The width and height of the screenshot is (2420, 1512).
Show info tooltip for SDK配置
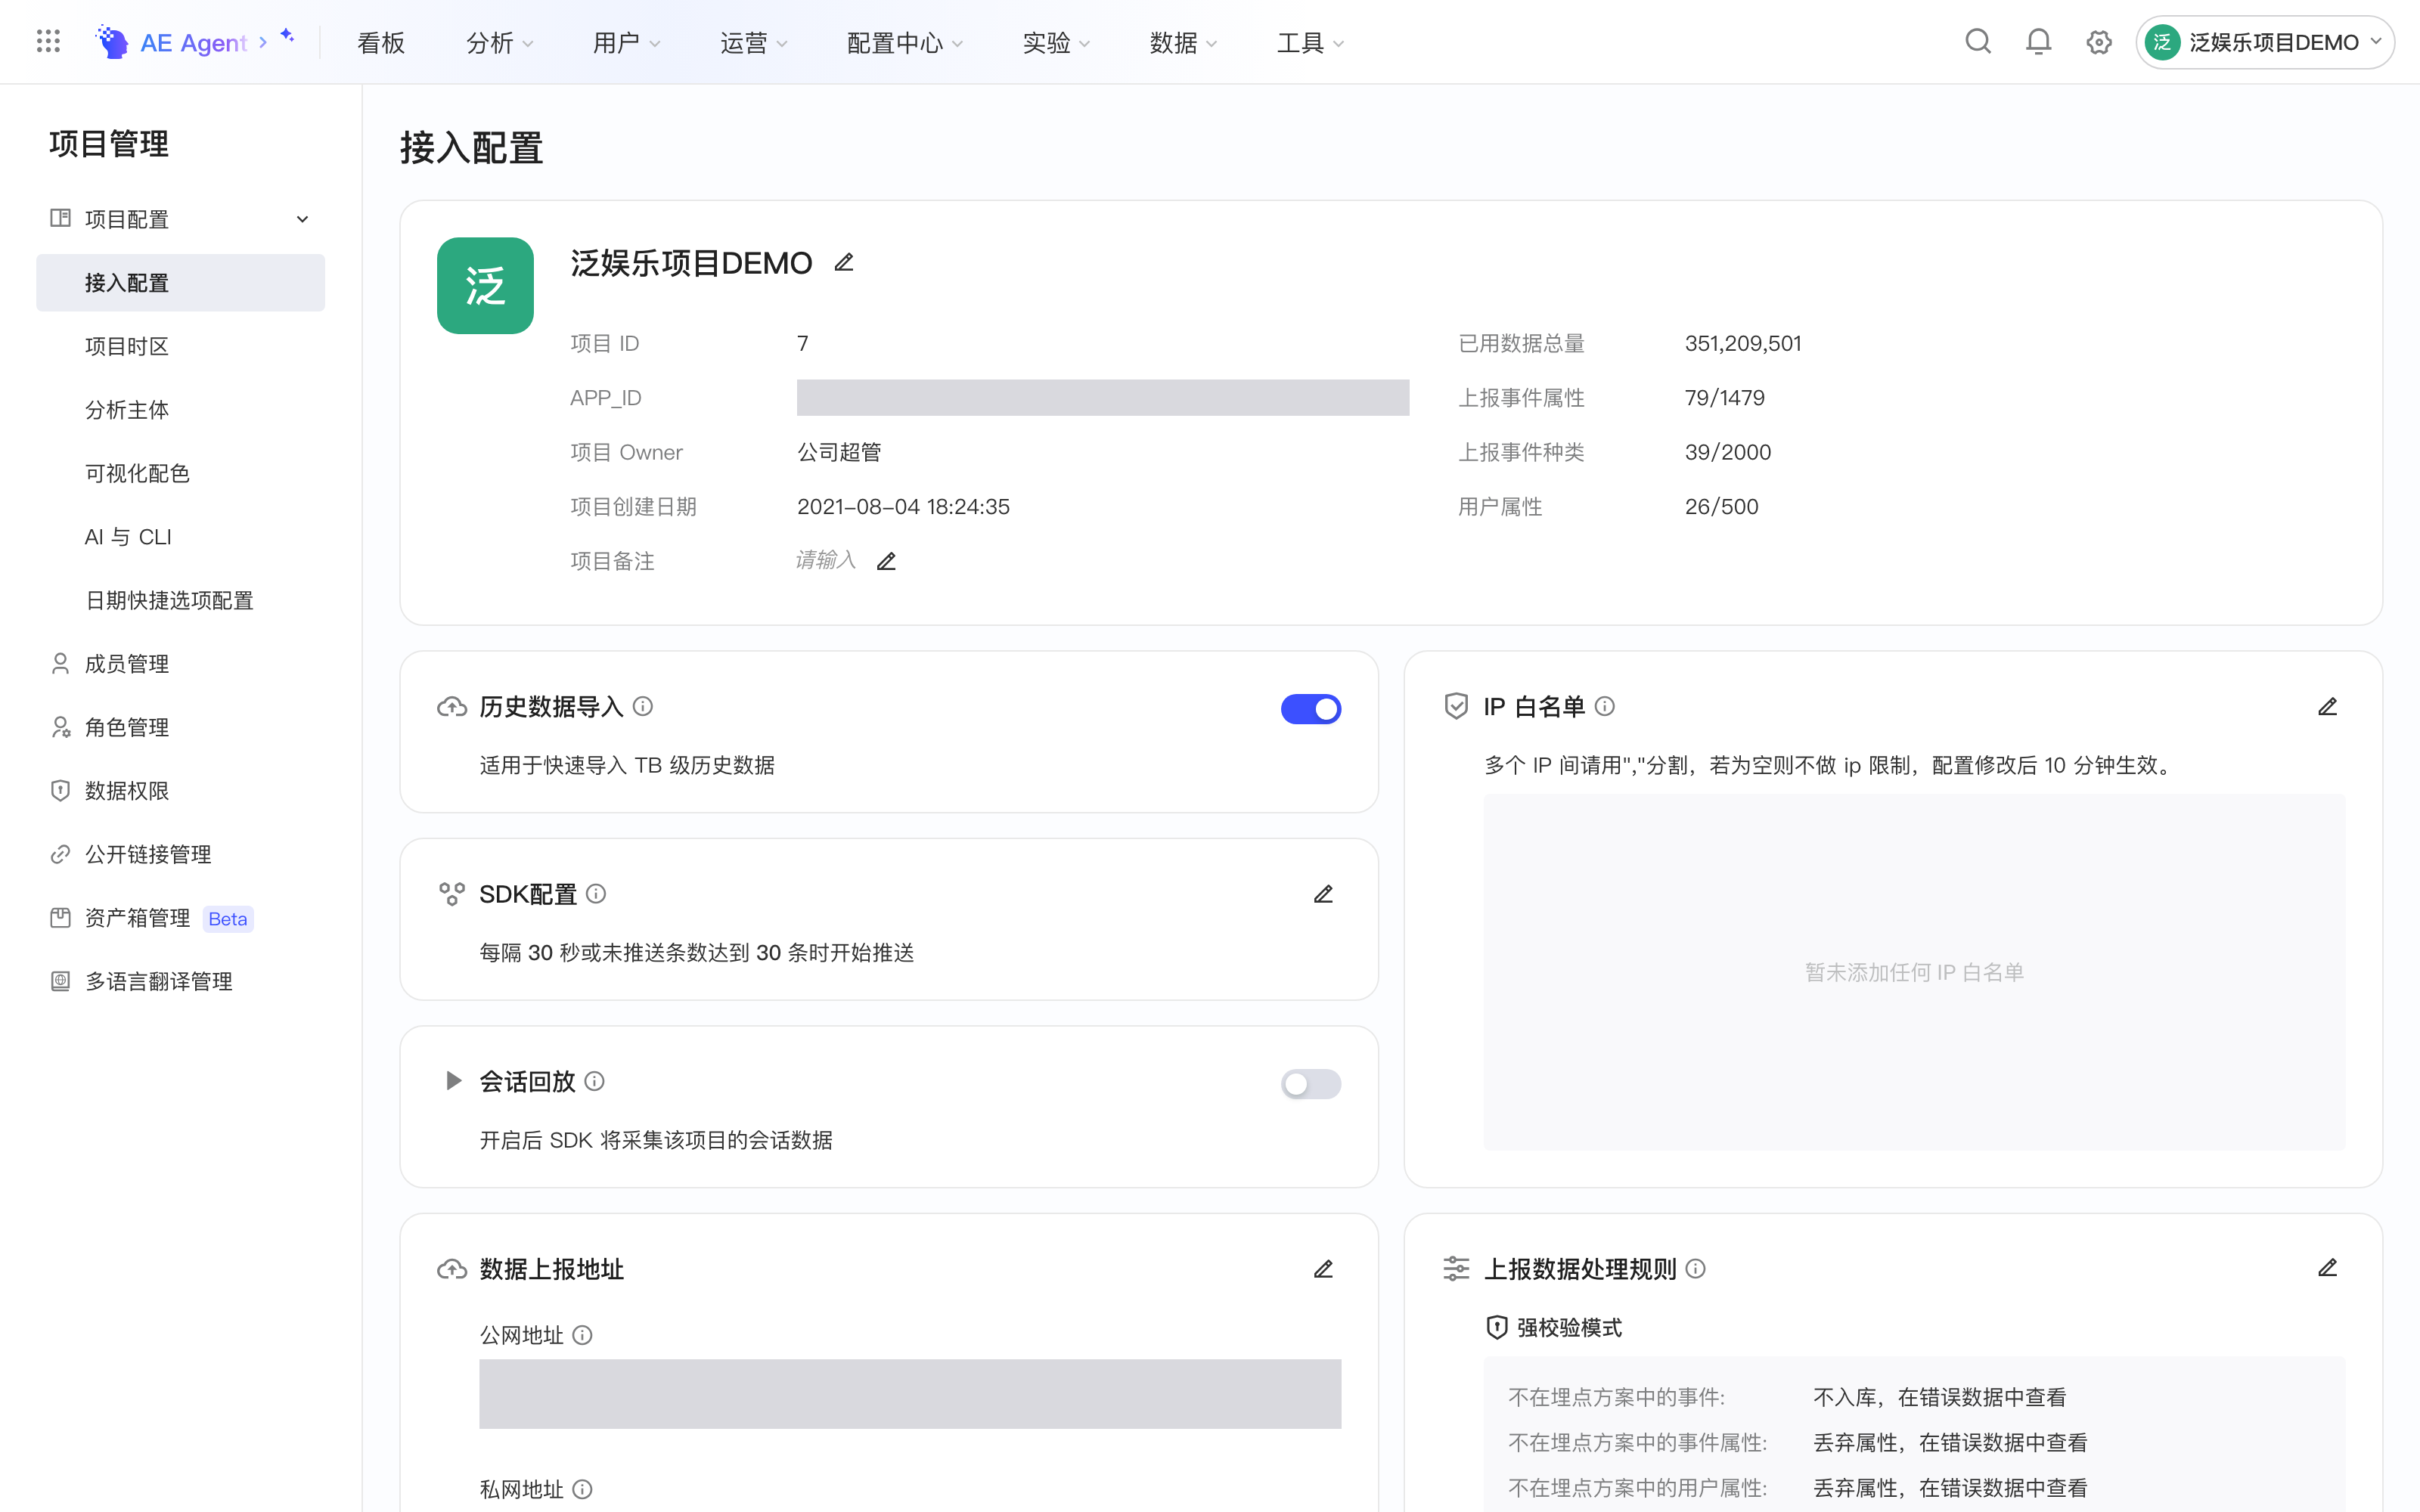(596, 893)
